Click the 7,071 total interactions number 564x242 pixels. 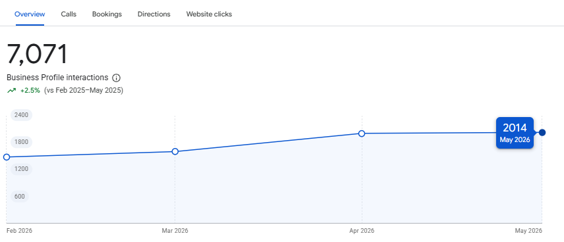38,54
